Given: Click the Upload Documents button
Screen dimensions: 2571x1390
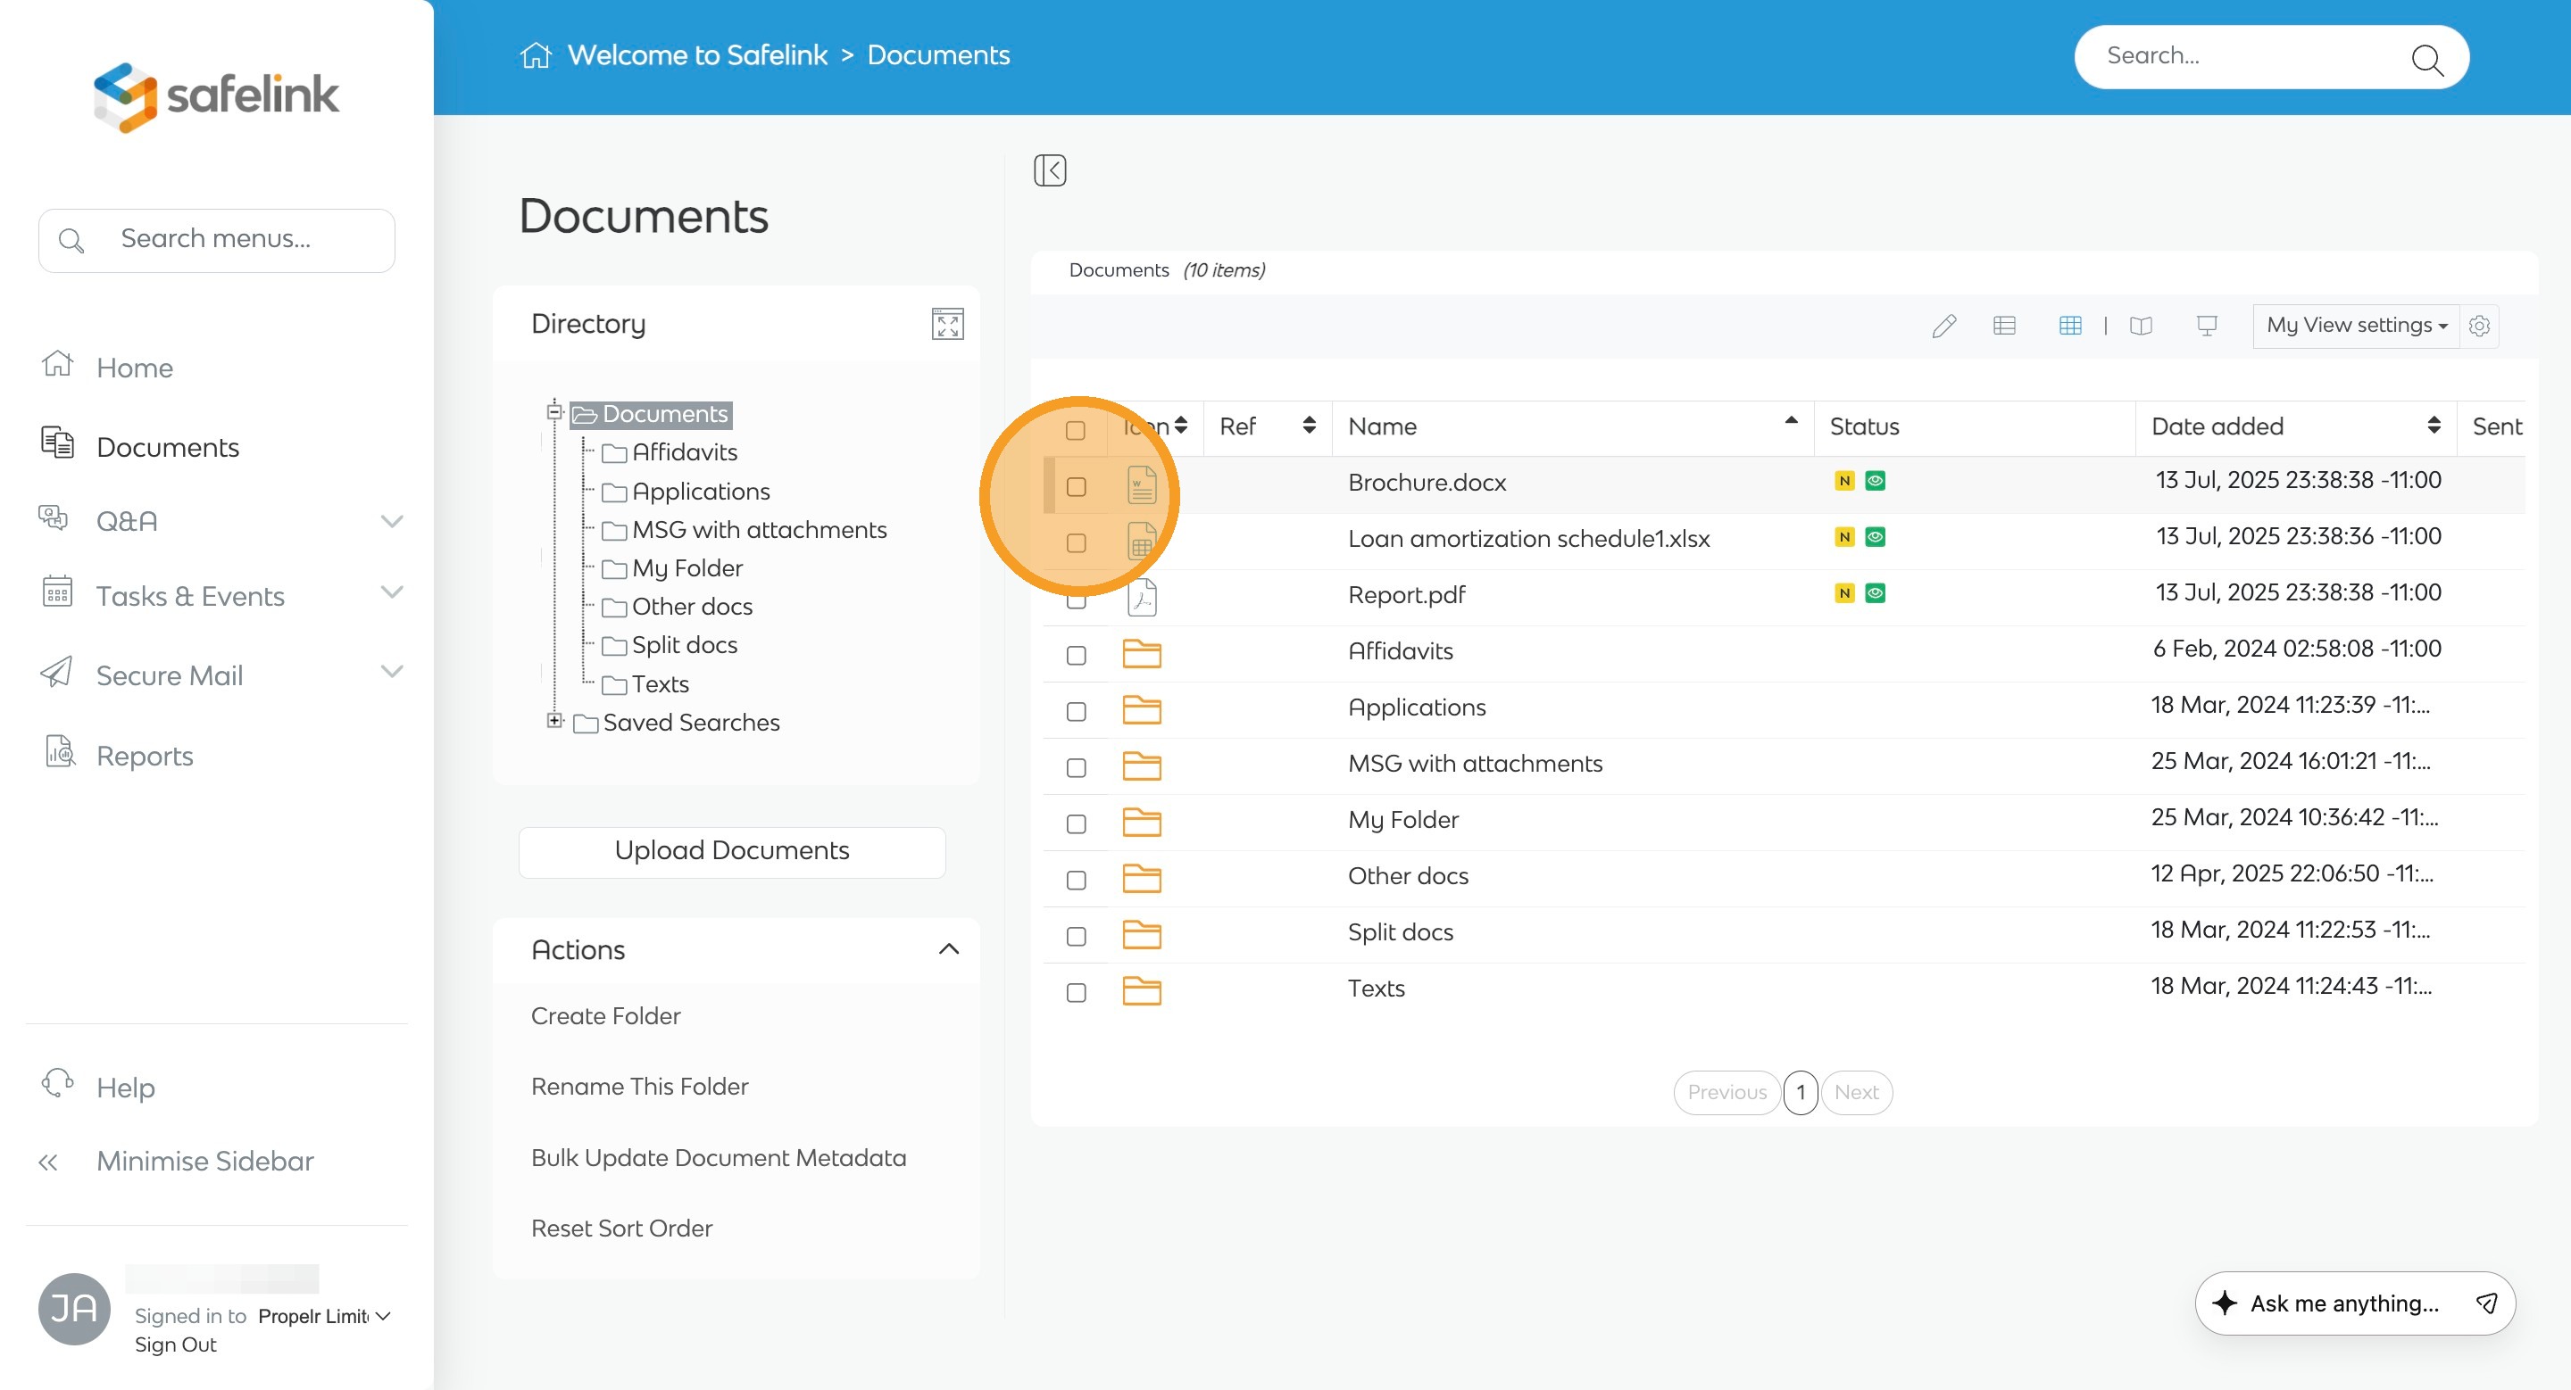Looking at the screenshot, I should [x=732, y=850].
